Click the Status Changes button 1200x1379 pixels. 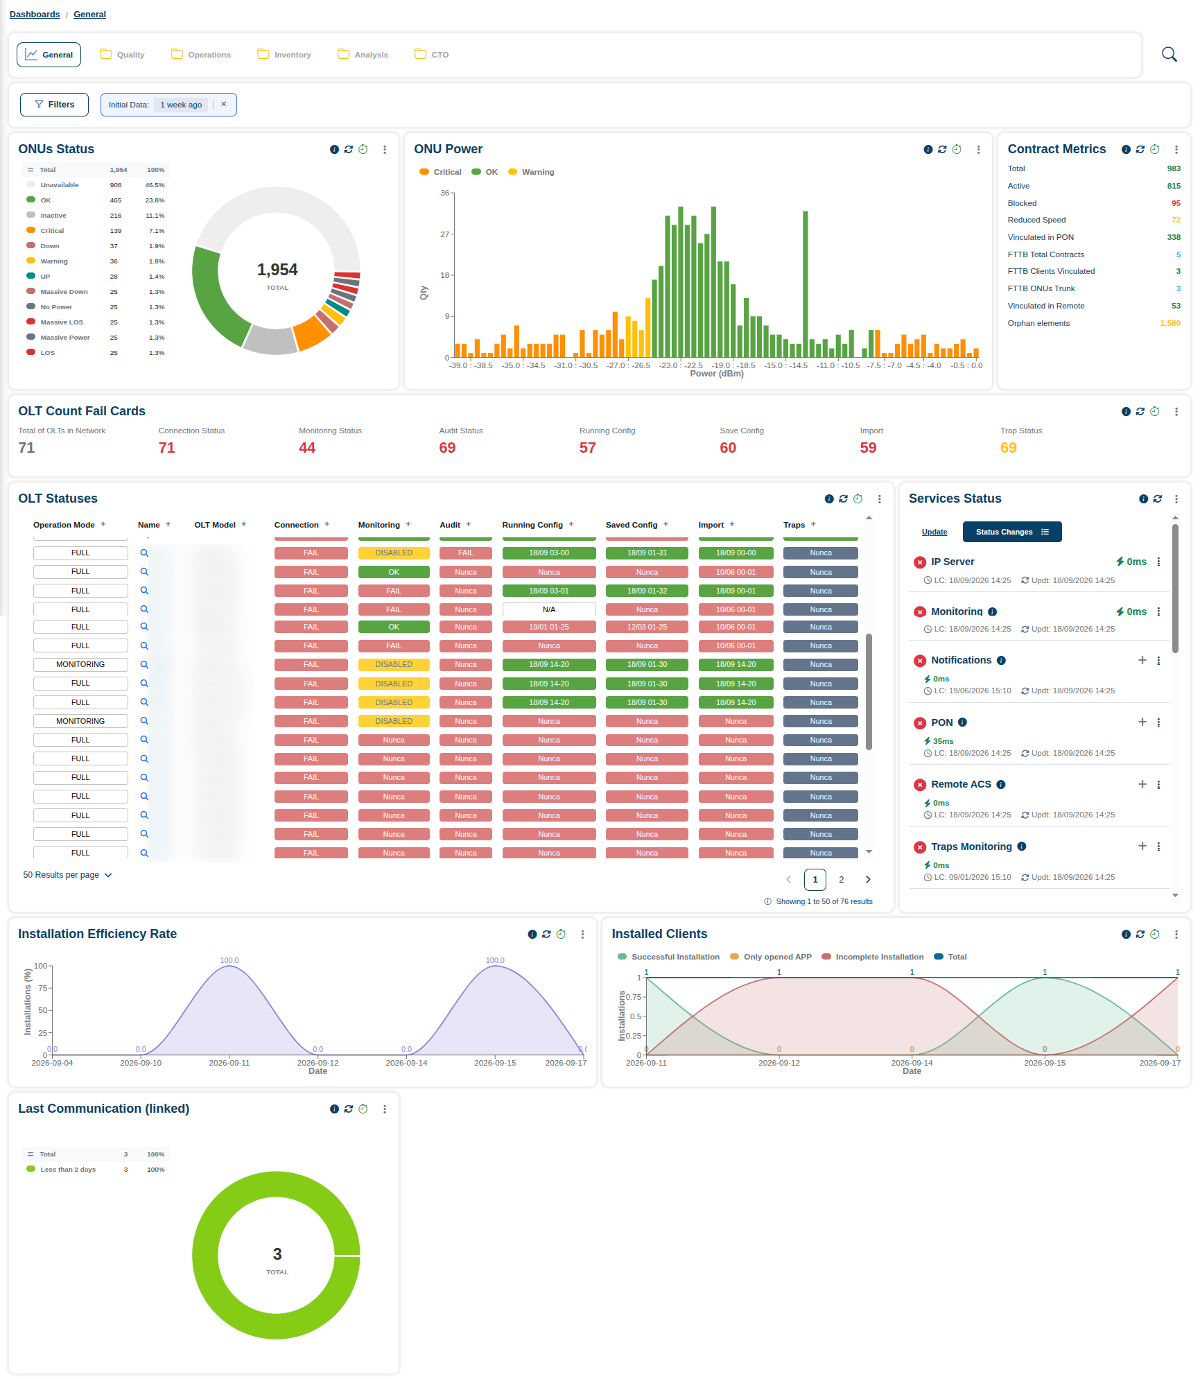pyautogui.click(x=1012, y=532)
